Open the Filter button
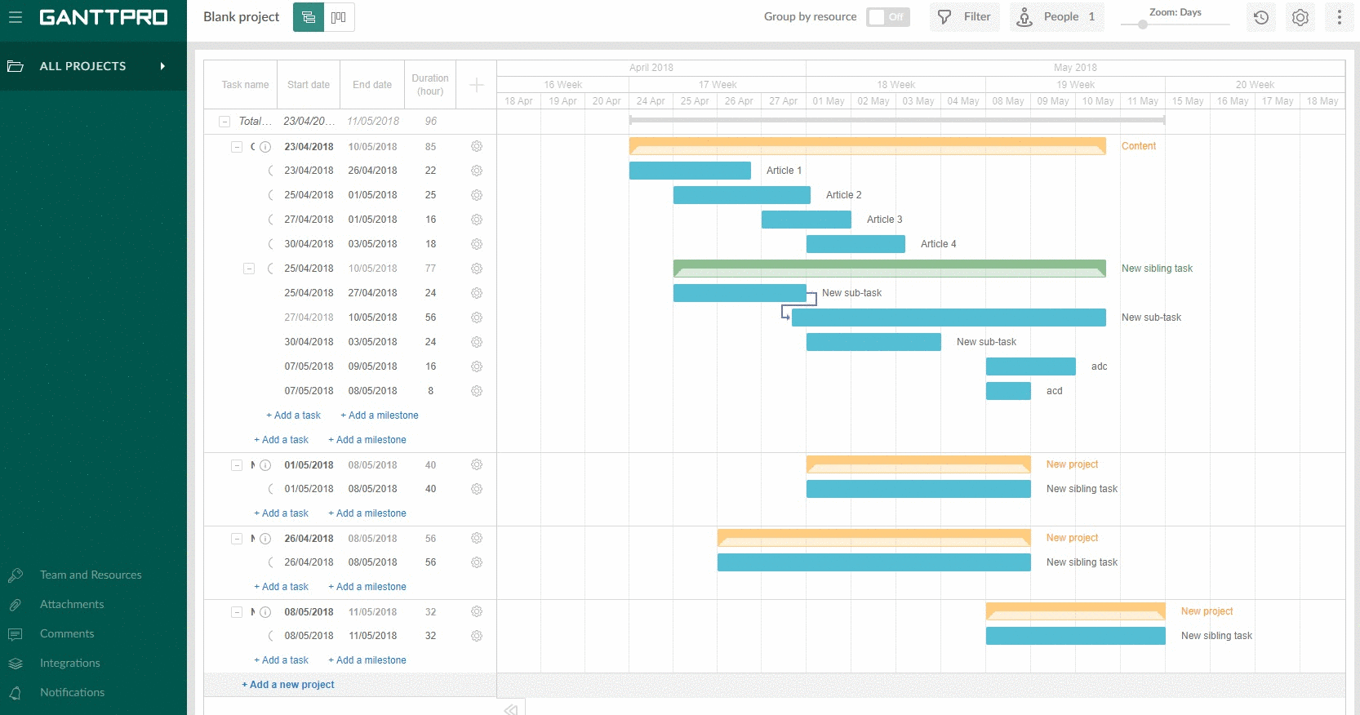Viewport: 1360px width, 715px height. pos(964,17)
